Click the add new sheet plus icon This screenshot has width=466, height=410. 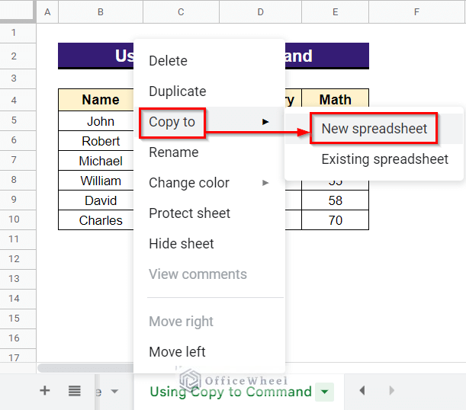(x=44, y=391)
